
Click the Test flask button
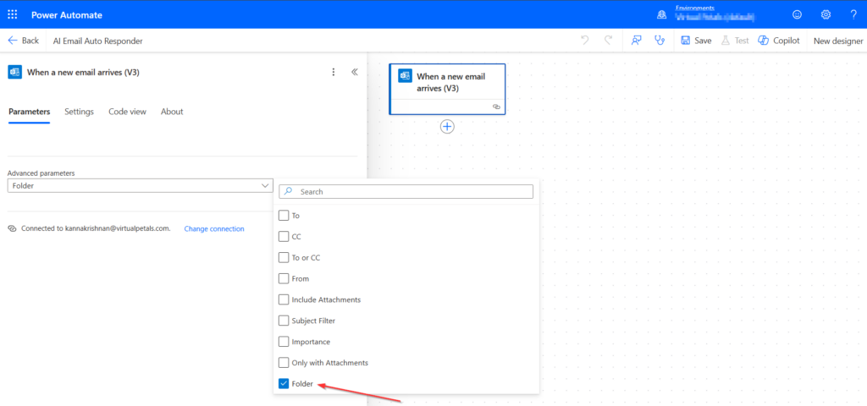click(x=734, y=41)
